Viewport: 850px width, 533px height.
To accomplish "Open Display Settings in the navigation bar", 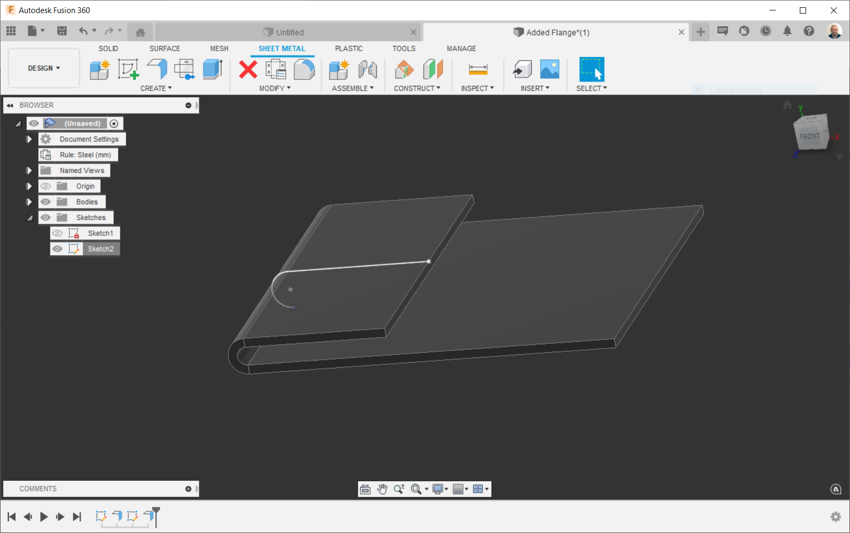I will [439, 489].
